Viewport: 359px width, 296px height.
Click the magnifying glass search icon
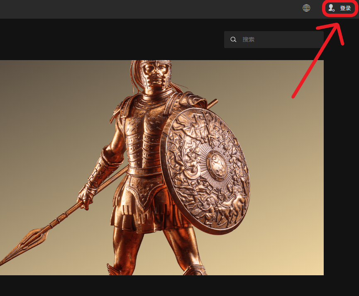[233, 39]
